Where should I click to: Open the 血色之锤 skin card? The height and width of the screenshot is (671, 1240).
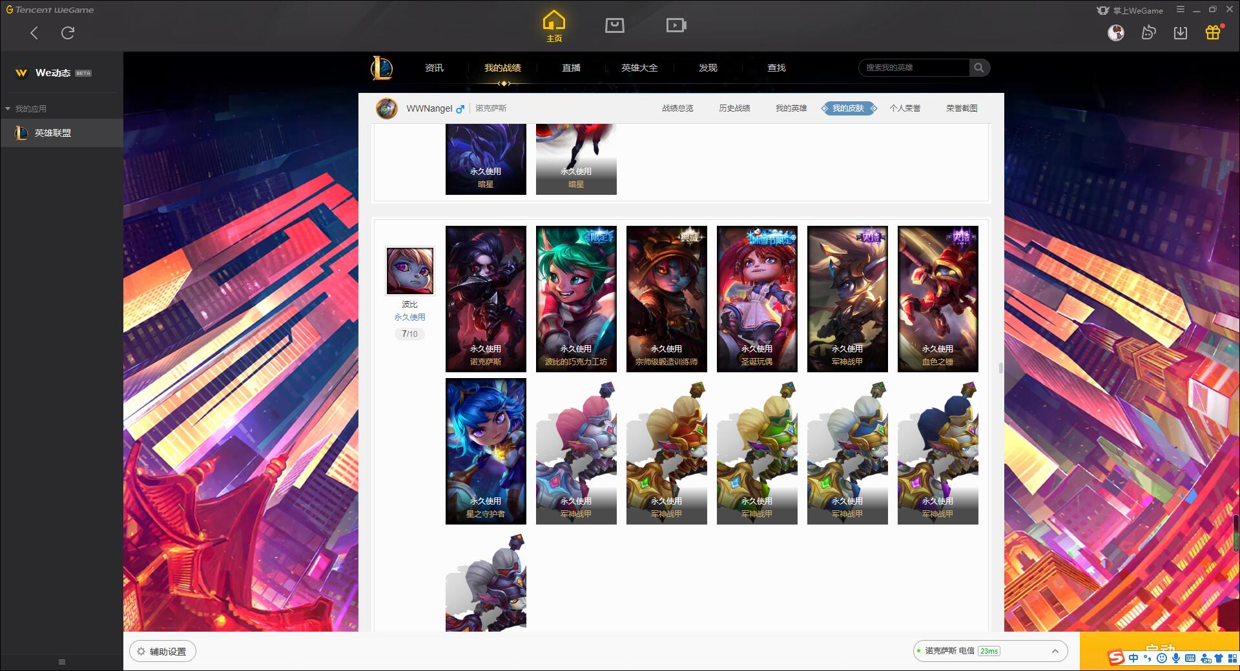[x=938, y=299]
